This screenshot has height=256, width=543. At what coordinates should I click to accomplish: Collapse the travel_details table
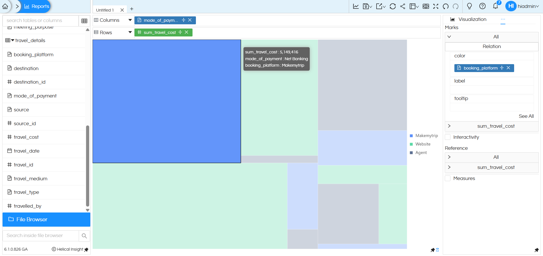(12, 40)
